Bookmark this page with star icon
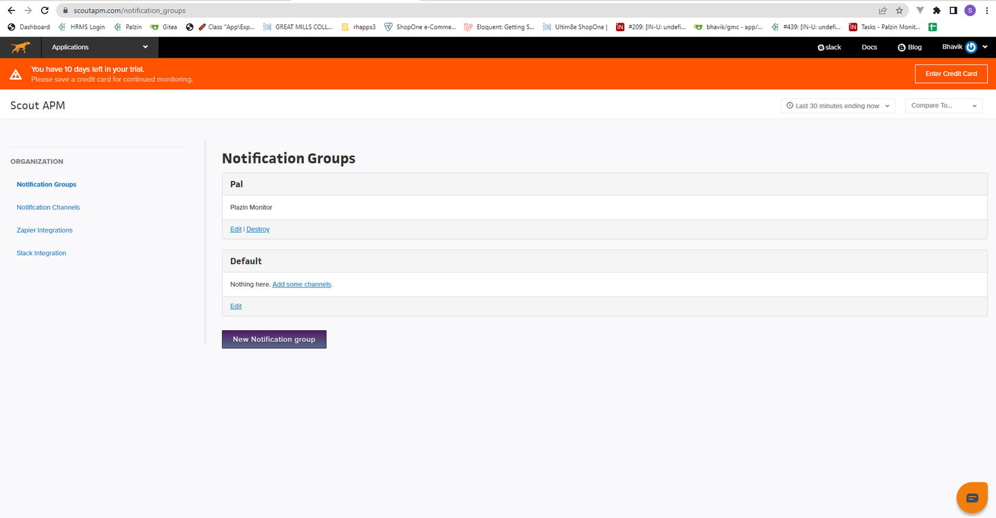The height and width of the screenshot is (518, 996). click(x=899, y=10)
